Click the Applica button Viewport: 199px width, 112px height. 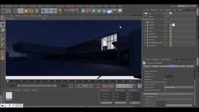click(135, 103)
